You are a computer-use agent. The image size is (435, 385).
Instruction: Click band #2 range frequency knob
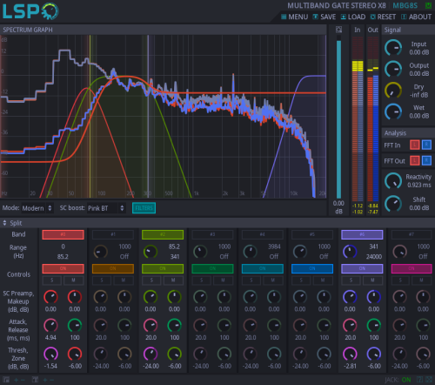(151, 252)
